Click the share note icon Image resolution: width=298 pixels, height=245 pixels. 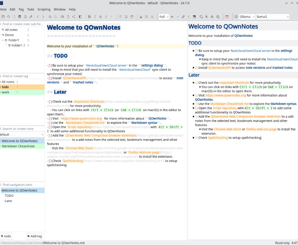[x=73, y=17]
